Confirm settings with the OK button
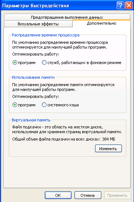Image resolution: width=134 pixels, height=202 pixels. 58,195
